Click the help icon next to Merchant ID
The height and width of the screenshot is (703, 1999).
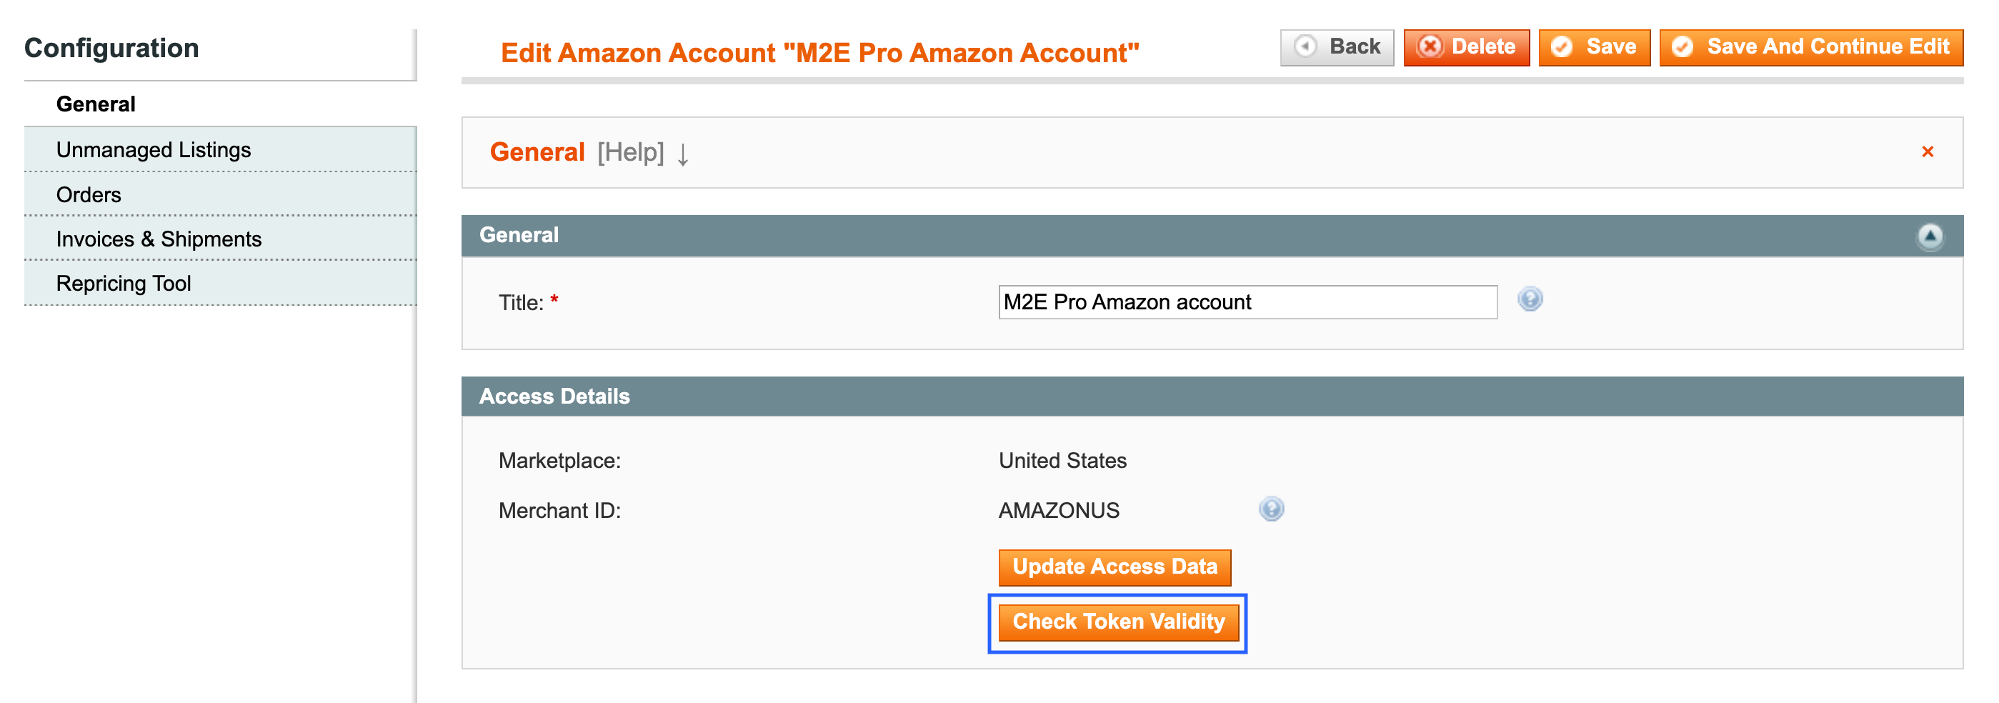coord(1272,509)
